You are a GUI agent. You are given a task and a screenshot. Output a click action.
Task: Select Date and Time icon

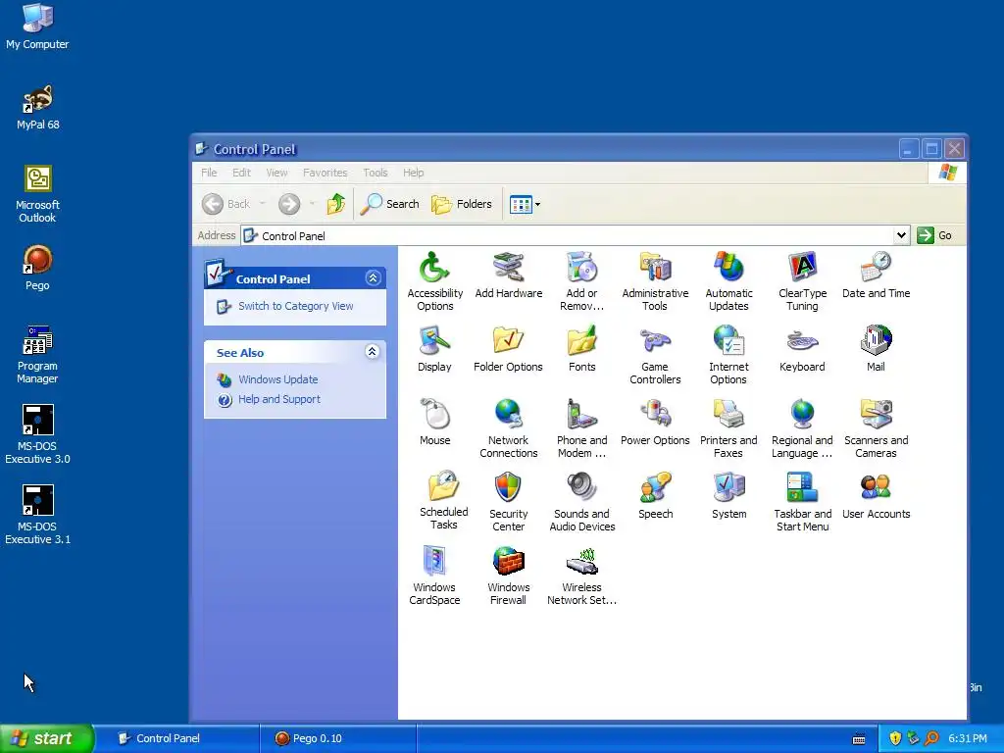(876, 268)
